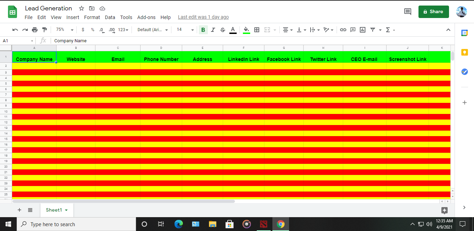Open the borders tool
The width and height of the screenshot is (474, 231).
pos(257,30)
